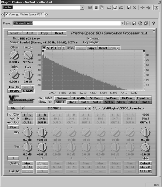Open the IN L audio input selector
This screenshot has height=187, width=162.
(27, 119)
